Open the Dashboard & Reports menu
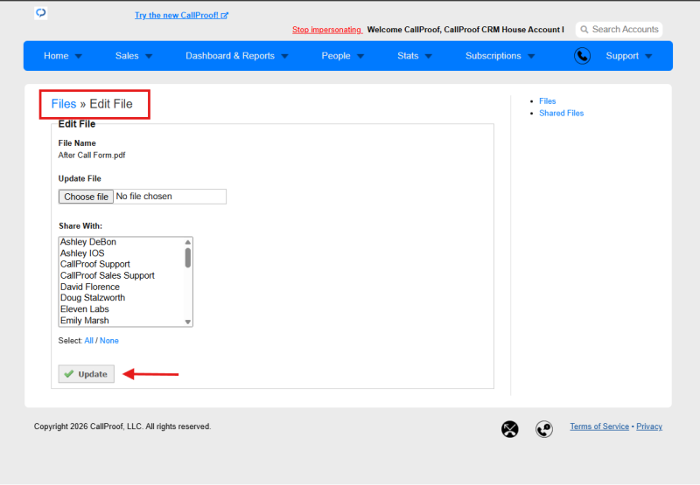This screenshot has height=485, width=700. pos(230,56)
